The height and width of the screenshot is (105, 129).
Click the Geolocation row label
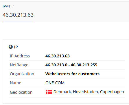click(x=21, y=92)
